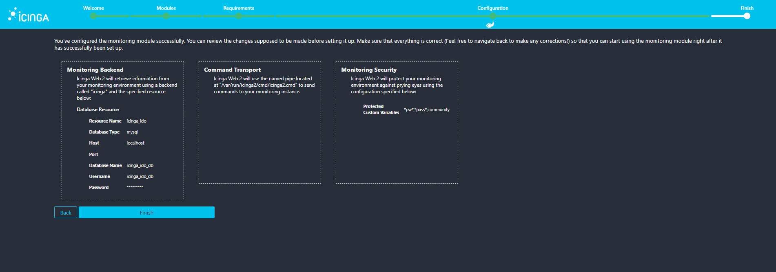
Task: Click the Monitoring Backend heading
Action: 95,70
